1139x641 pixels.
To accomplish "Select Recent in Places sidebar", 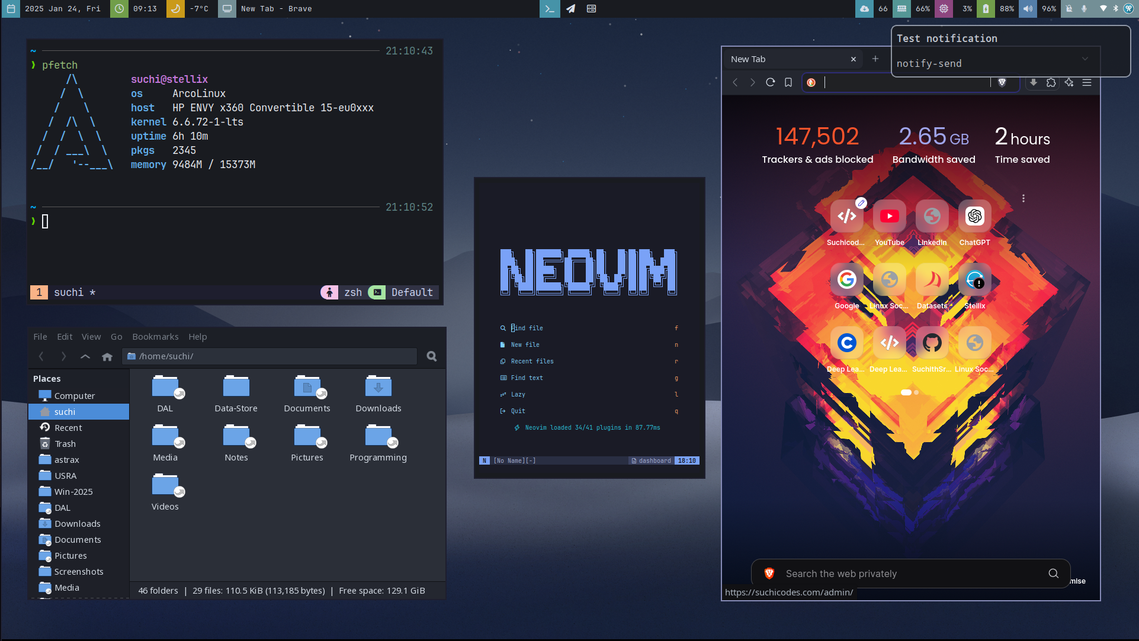I will click(79, 427).
